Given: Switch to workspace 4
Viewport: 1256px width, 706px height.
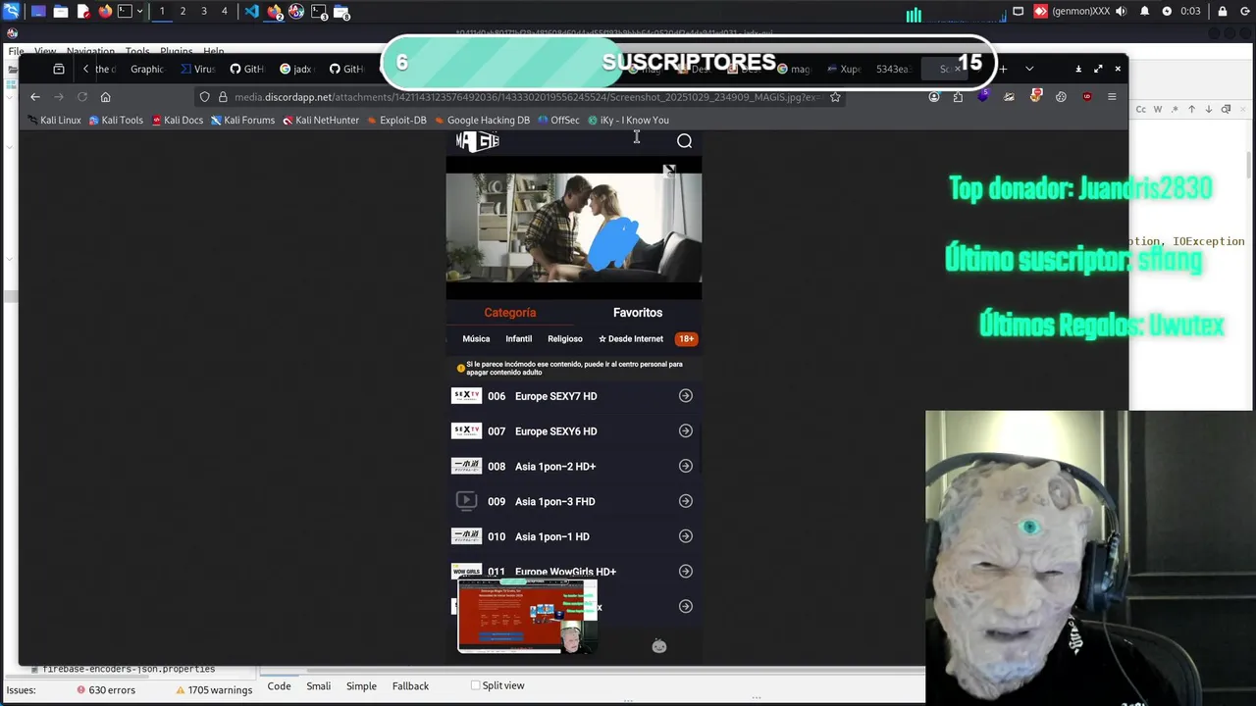Looking at the screenshot, I should 225,12.
